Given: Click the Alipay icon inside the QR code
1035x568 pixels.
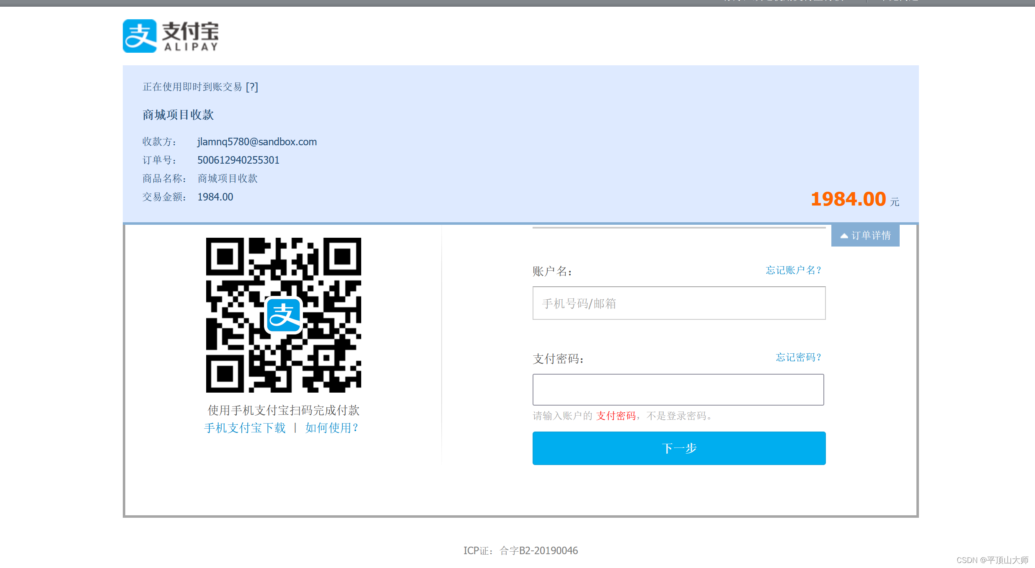Looking at the screenshot, I should point(284,315).
